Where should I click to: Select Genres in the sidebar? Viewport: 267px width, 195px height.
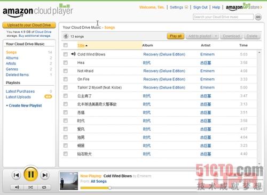(x=12, y=69)
